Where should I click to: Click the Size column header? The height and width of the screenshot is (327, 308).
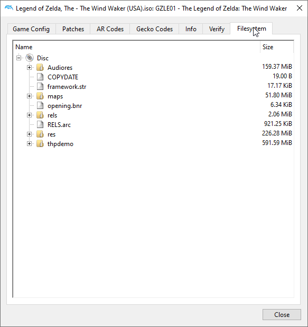tap(277, 47)
